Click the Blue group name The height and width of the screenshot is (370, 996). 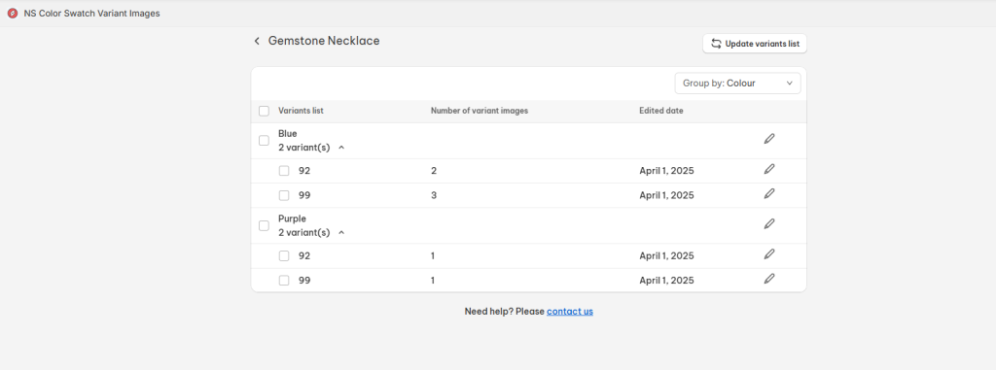click(x=288, y=134)
